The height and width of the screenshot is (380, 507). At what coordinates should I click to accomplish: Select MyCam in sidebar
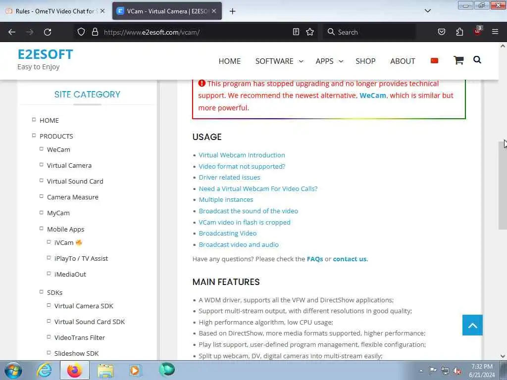click(x=58, y=213)
